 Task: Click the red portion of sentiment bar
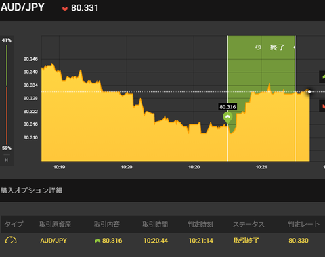point(7,116)
